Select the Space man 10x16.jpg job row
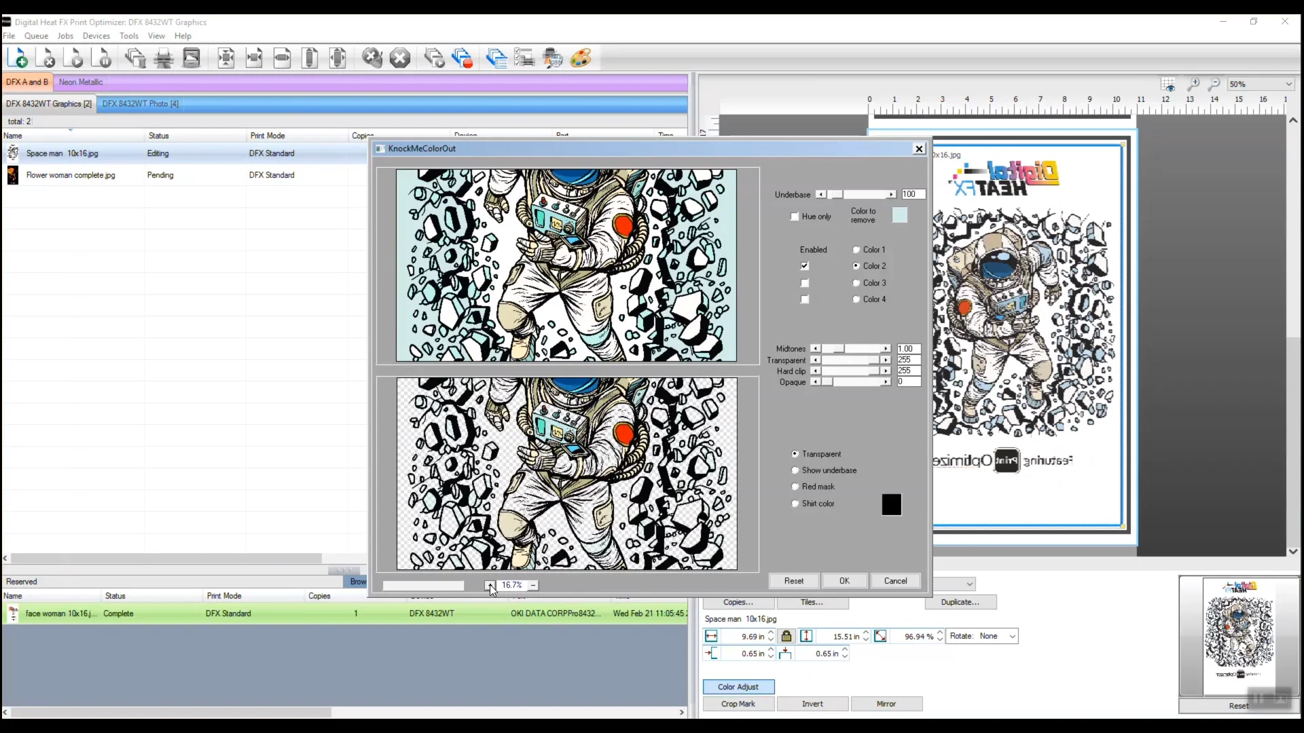 (61, 153)
